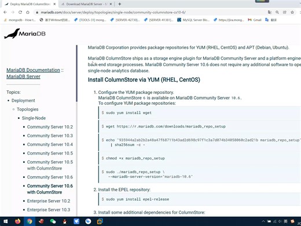Open the blue bird app on the taskbar
Screen dimensions: 301x226
pos(76,221)
